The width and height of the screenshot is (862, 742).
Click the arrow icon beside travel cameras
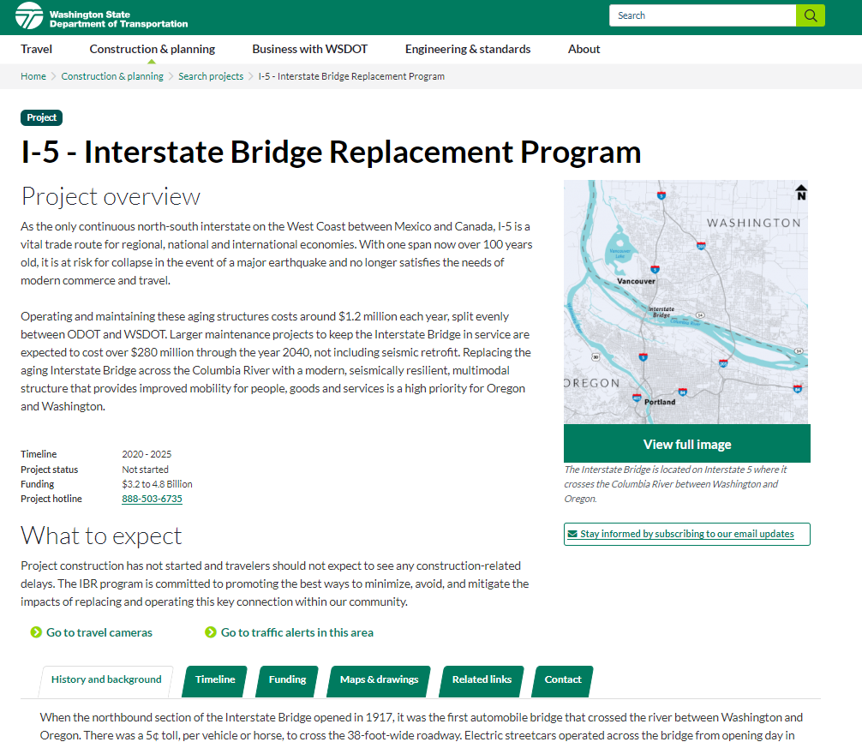click(x=36, y=632)
